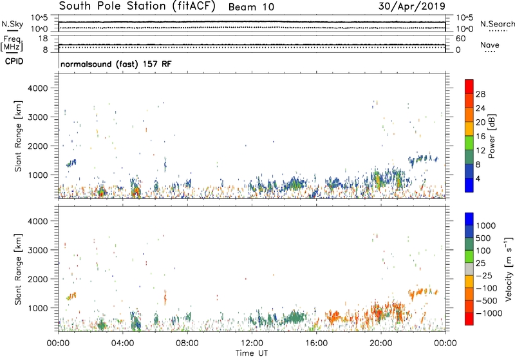The image size is (515, 357).
Task: Click the 'Velocity [m s-1]' color bar title
Action: coord(509,269)
